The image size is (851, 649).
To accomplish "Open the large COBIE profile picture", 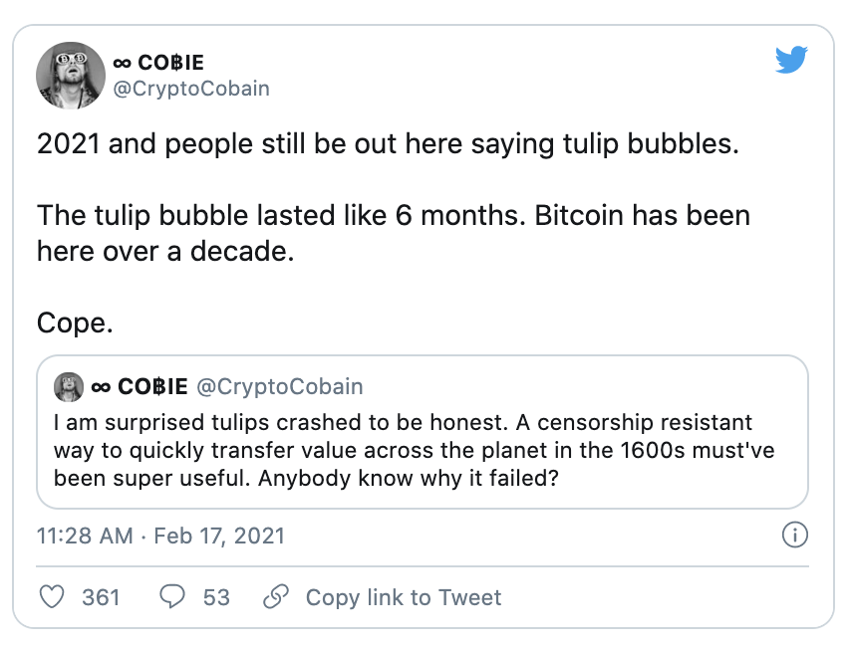I will click(x=71, y=77).
